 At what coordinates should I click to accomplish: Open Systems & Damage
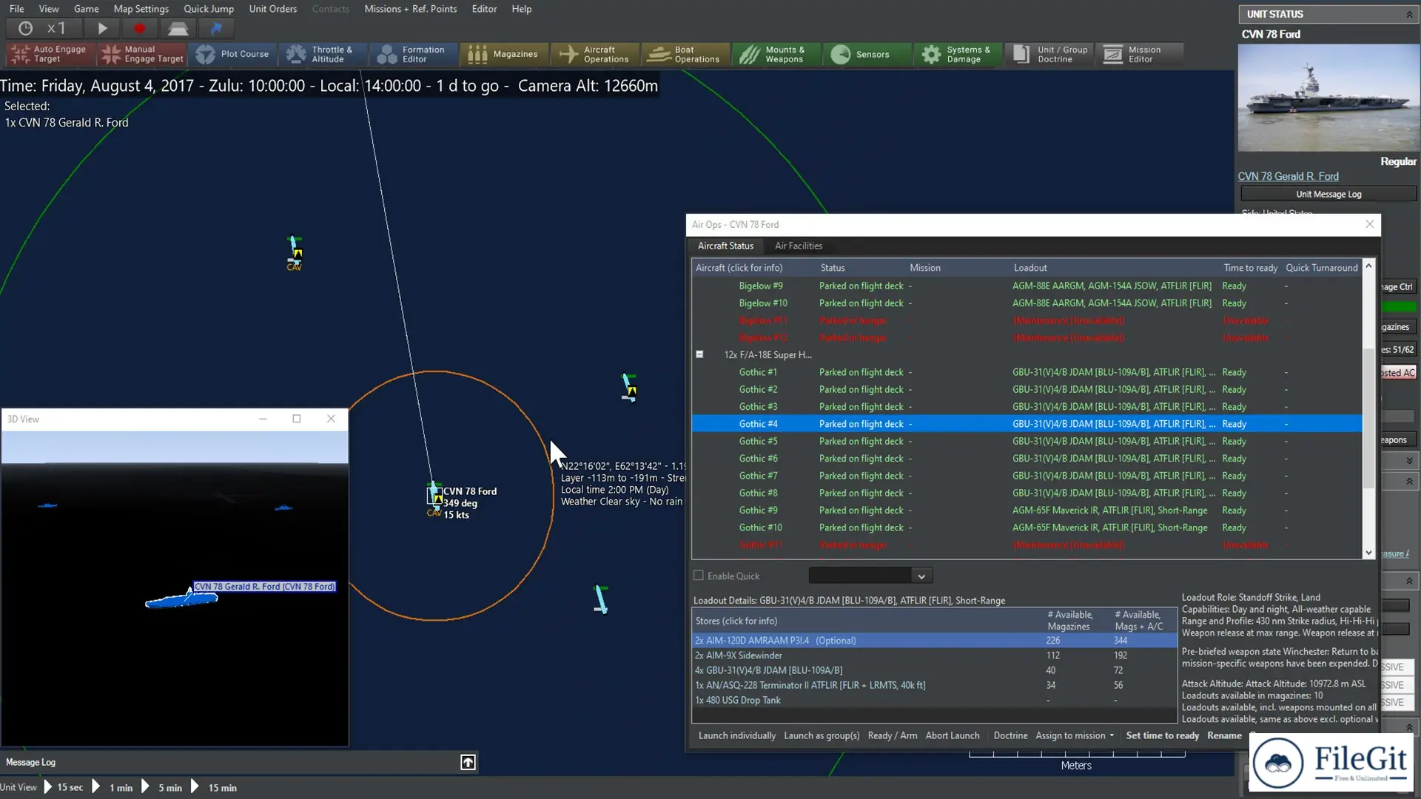tap(958, 54)
